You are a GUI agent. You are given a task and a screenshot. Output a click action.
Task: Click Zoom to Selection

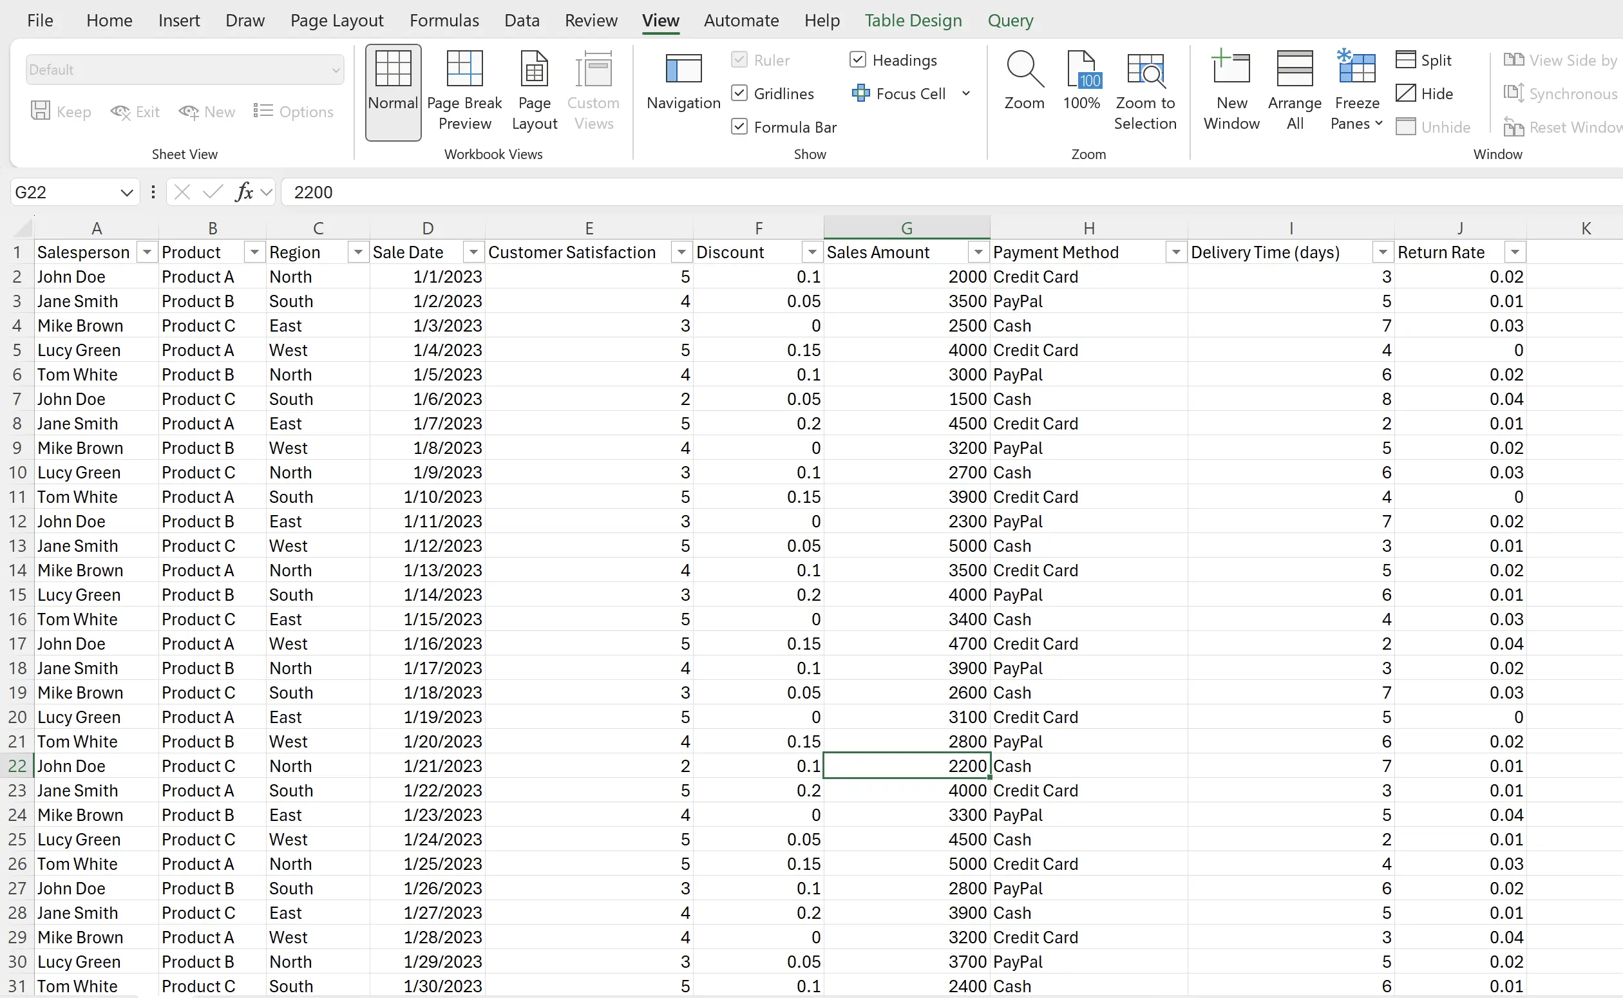1144,90
